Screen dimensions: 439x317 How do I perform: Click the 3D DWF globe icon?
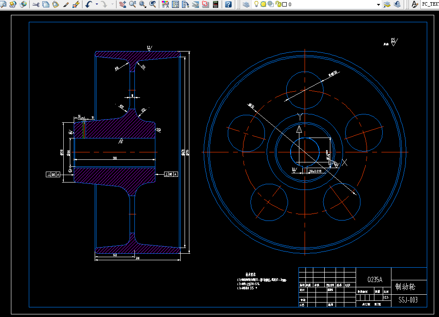pos(24,4)
